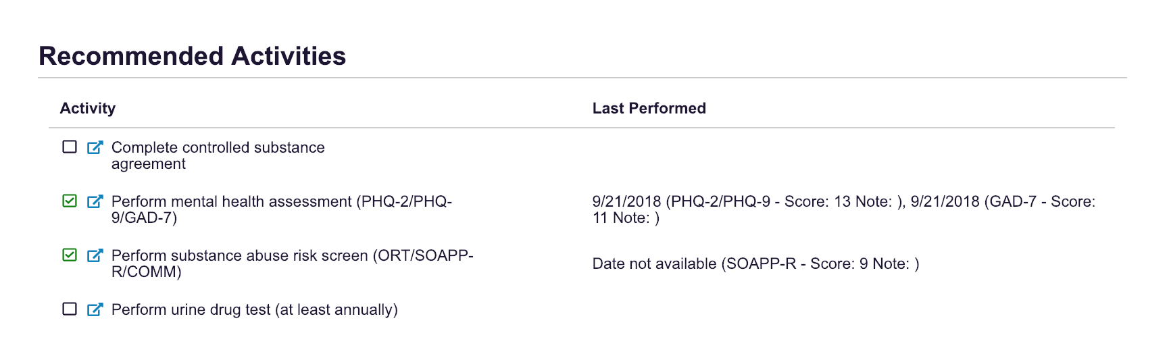Click the Last Performed column header

(x=649, y=108)
